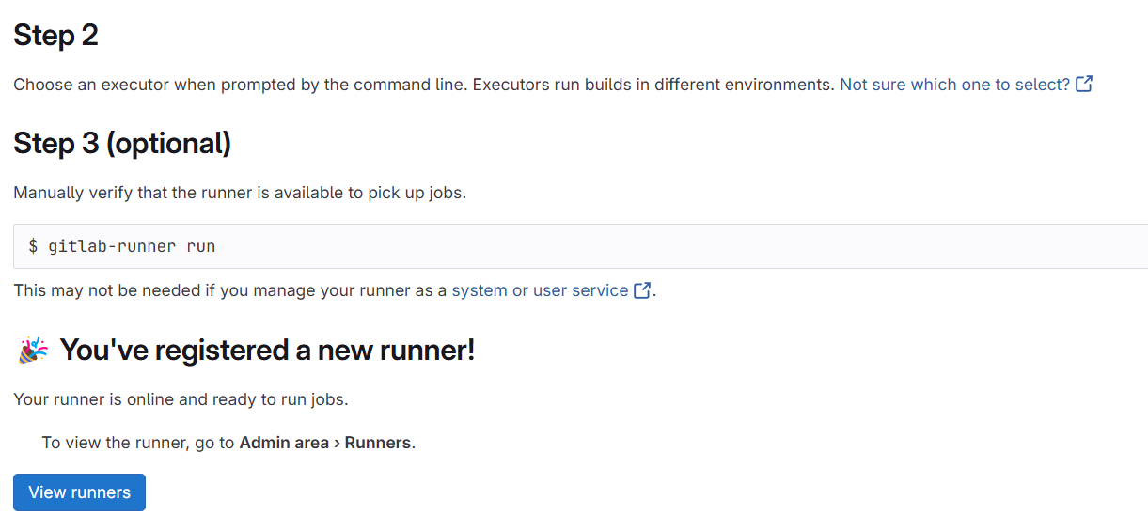Click the dollar sign prompt in code block
The image size is (1148, 531).
[x=33, y=246]
